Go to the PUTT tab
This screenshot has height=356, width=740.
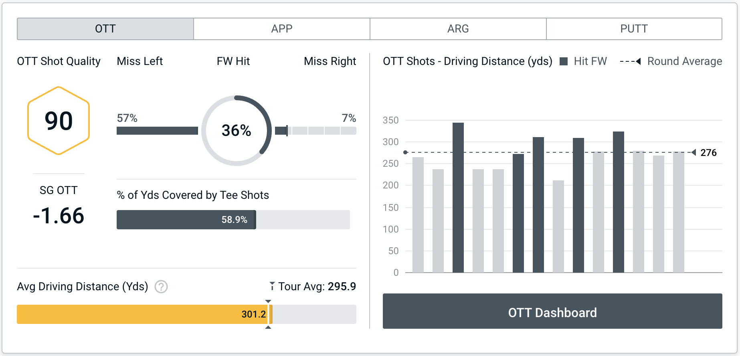(x=634, y=29)
